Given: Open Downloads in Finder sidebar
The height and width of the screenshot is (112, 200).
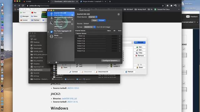Looking at the screenshot, I should (37, 49).
